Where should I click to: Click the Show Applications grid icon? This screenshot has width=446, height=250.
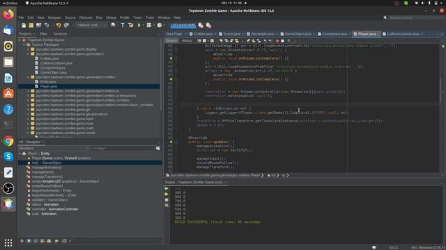[8, 242]
